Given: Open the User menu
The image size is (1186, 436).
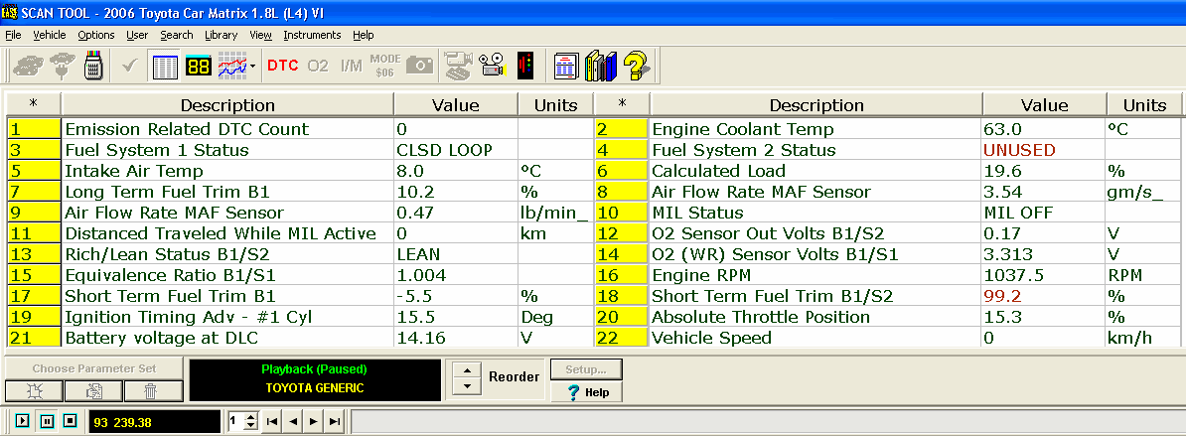Looking at the screenshot, I should click(137, 35).
